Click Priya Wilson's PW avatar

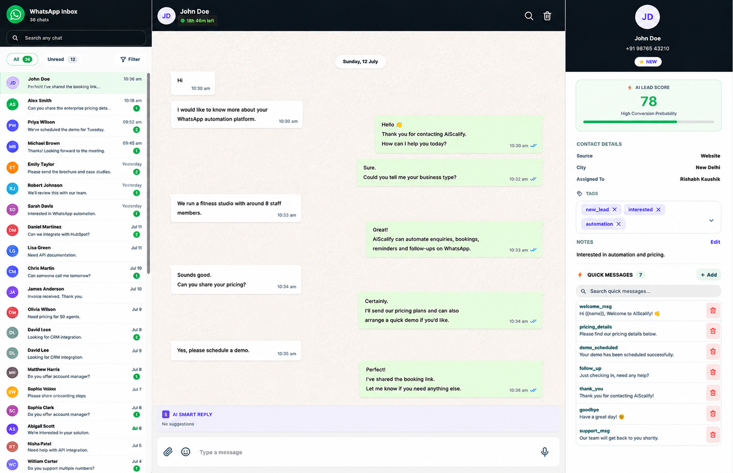[13, 125]
